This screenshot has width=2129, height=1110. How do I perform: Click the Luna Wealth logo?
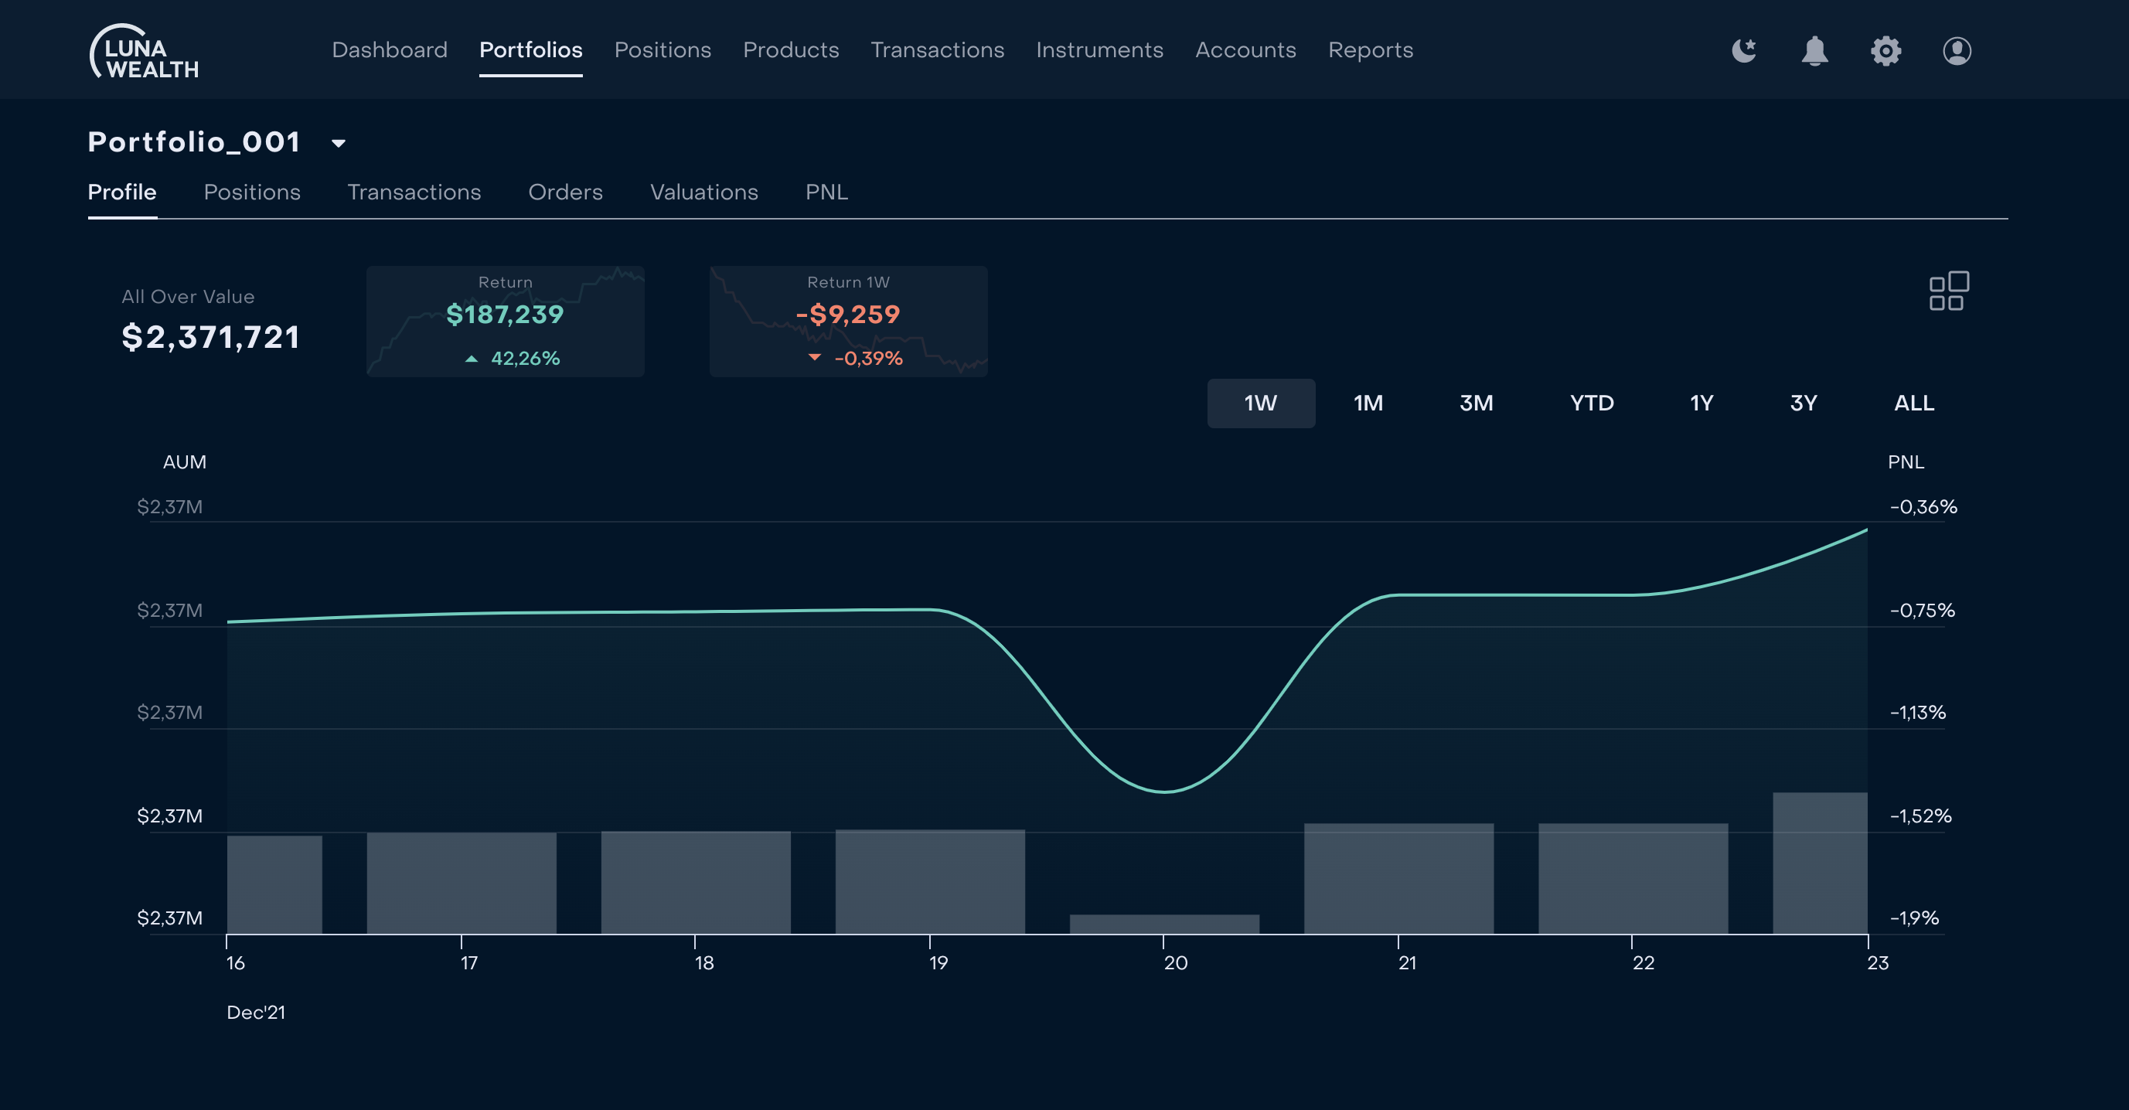(x=145, y=52)
